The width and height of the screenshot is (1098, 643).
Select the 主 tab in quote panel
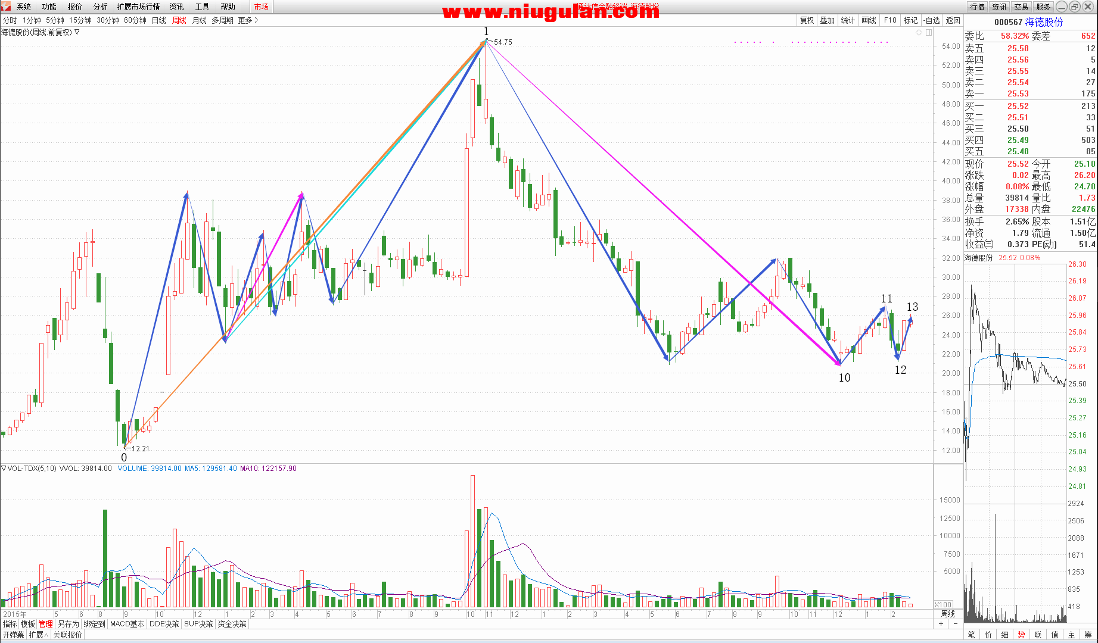(1071, 635)
